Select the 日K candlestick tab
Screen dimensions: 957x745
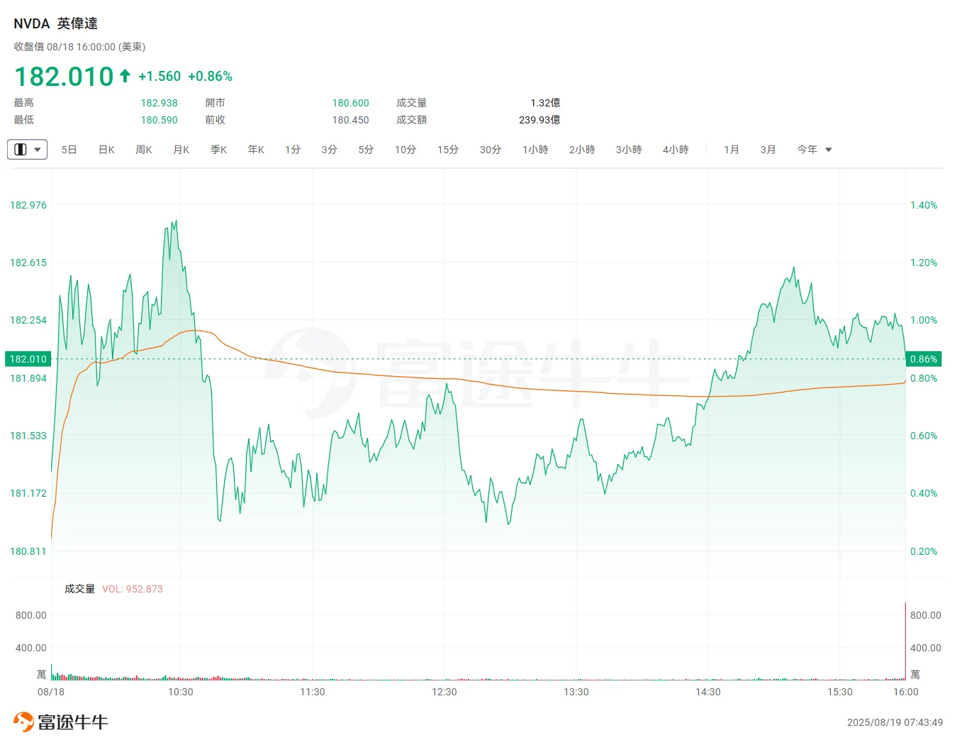(106, 150)
